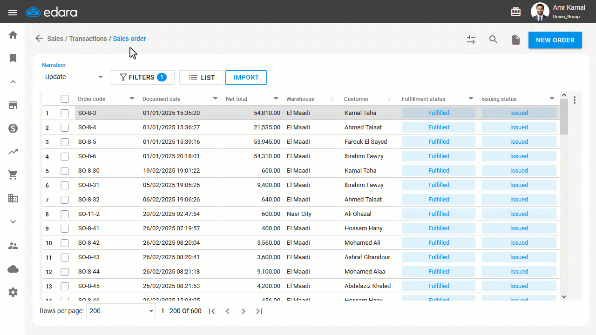Screen dimensions: 596x335
Task: Open Amr Kamal profile avatar
Action: pos(540,12)
